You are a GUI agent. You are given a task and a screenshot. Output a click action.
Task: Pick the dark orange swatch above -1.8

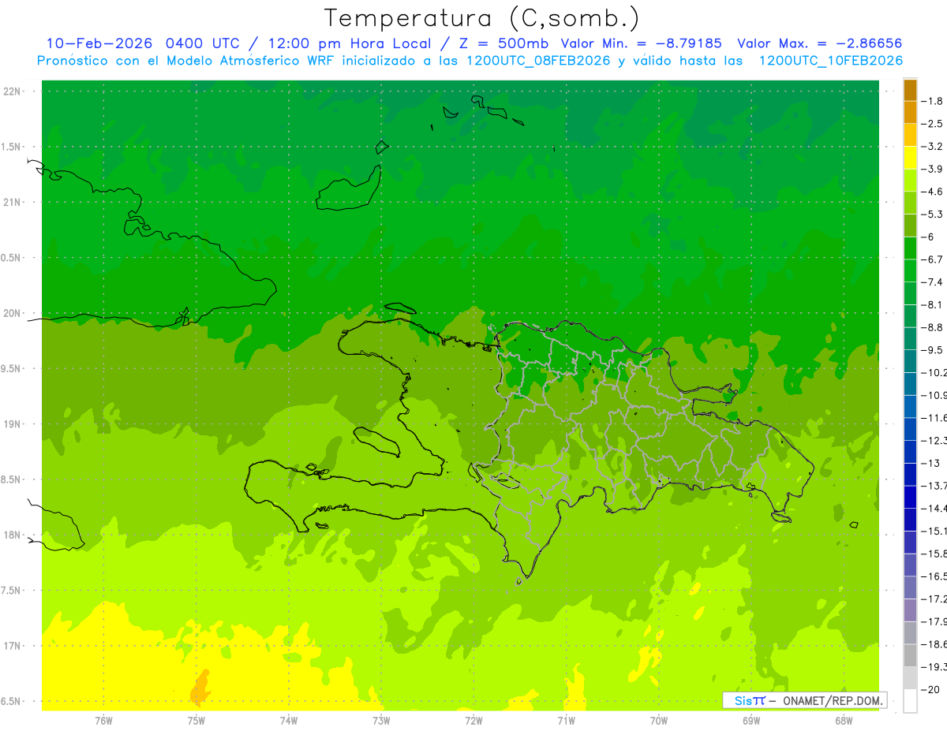(910, 90)
